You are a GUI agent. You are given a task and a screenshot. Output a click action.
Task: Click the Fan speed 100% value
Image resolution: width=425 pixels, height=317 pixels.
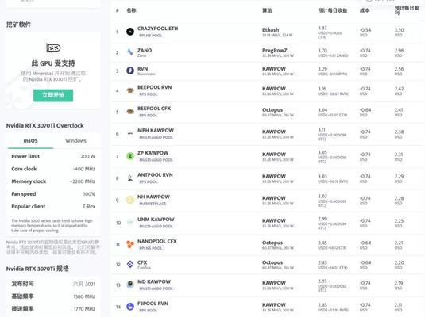(89, 194)
